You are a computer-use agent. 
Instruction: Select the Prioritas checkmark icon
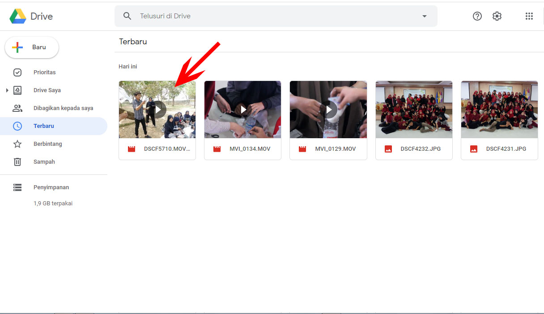pyautogui.click(x=17, y=72)
